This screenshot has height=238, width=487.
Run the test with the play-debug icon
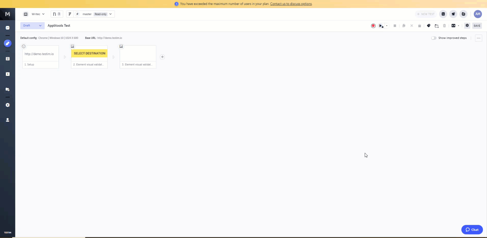click(381, 26)
